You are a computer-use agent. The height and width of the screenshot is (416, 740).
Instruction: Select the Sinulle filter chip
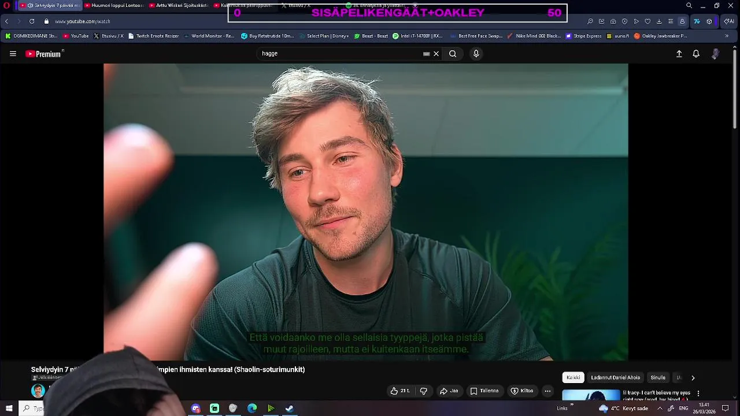tap(658, 377)
